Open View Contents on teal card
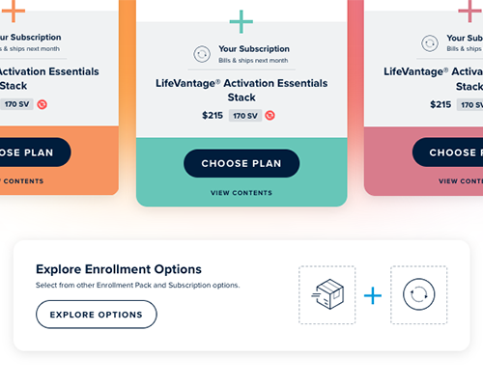The image size is (483, 386). pos(241,193)
